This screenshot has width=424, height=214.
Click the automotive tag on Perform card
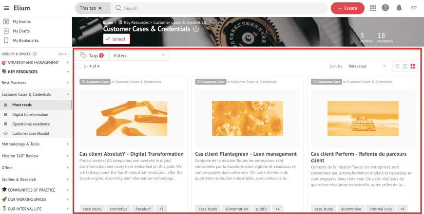351,209
